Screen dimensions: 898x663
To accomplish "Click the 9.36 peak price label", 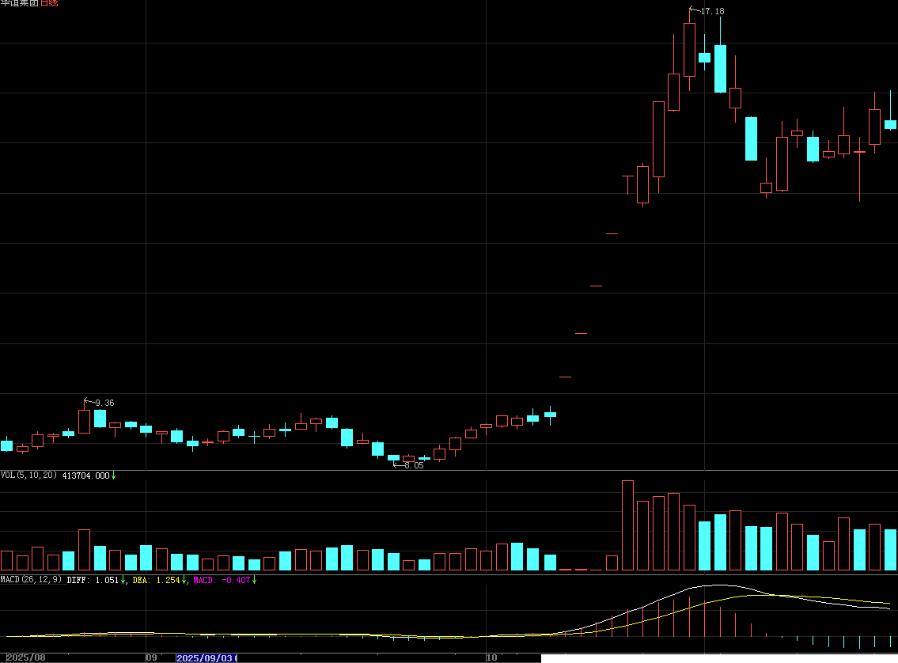I will tap(104, 403).
